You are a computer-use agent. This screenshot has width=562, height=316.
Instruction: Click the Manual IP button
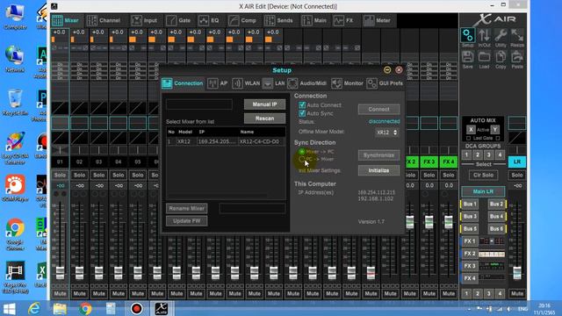[264, 104]
